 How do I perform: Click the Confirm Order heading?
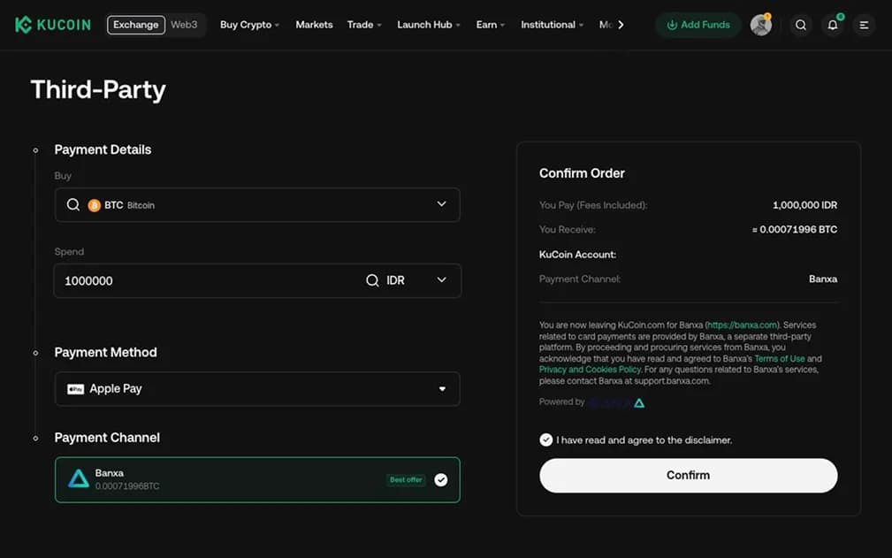click(x=582, y=173)
